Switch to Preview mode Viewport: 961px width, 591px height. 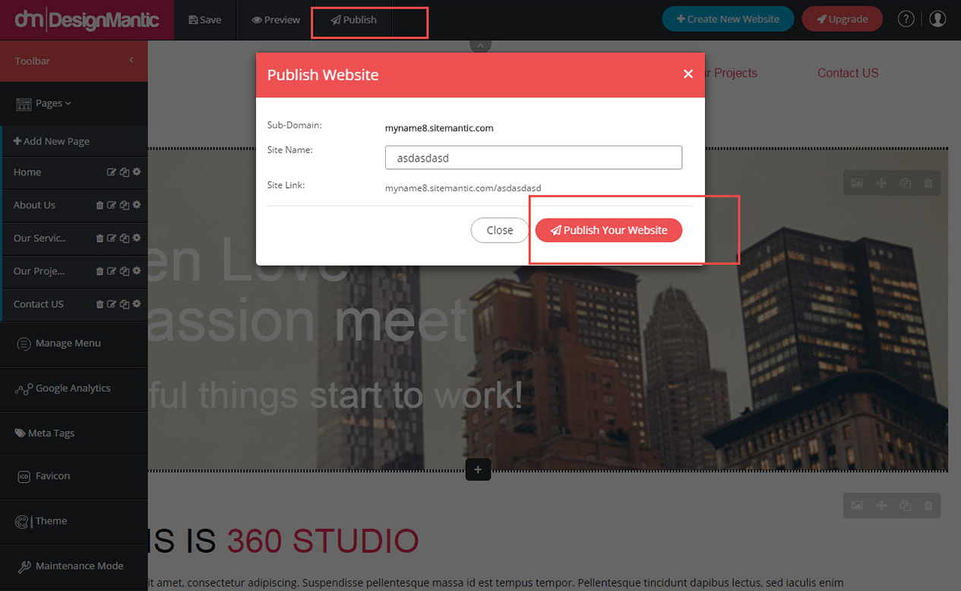274,20
